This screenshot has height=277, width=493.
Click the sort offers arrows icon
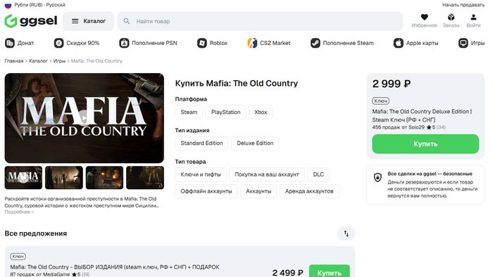[347, 233]
